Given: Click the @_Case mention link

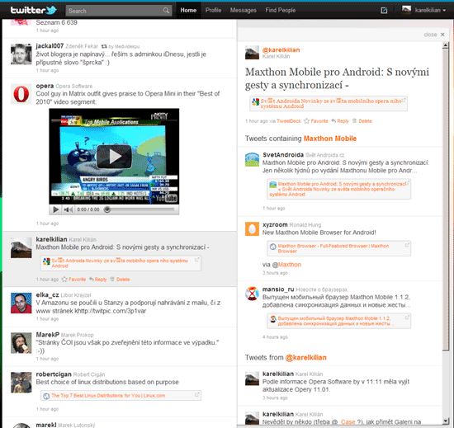Looking at the screenshot, I should (x=343, y=422).
